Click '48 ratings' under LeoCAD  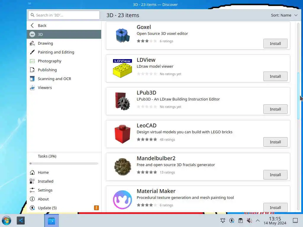point(167,140)
